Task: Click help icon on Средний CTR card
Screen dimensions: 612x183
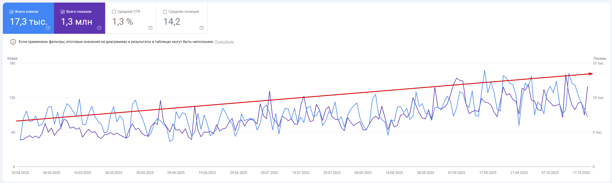Action: pyautogui.click(x=150, y=28)
